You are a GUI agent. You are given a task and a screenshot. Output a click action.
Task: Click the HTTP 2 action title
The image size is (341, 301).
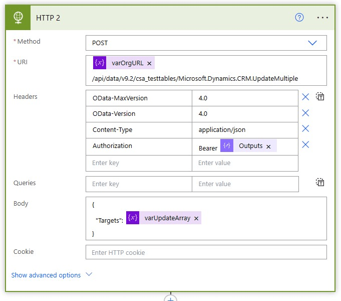click(x=48, y=18)
